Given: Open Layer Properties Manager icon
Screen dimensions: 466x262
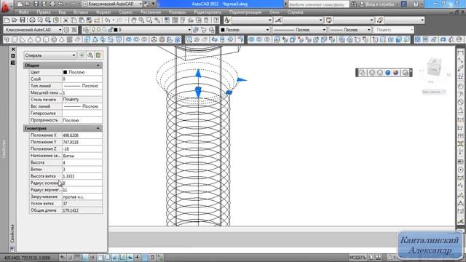Looking at the screenshot, I should [x=86, y=30].
